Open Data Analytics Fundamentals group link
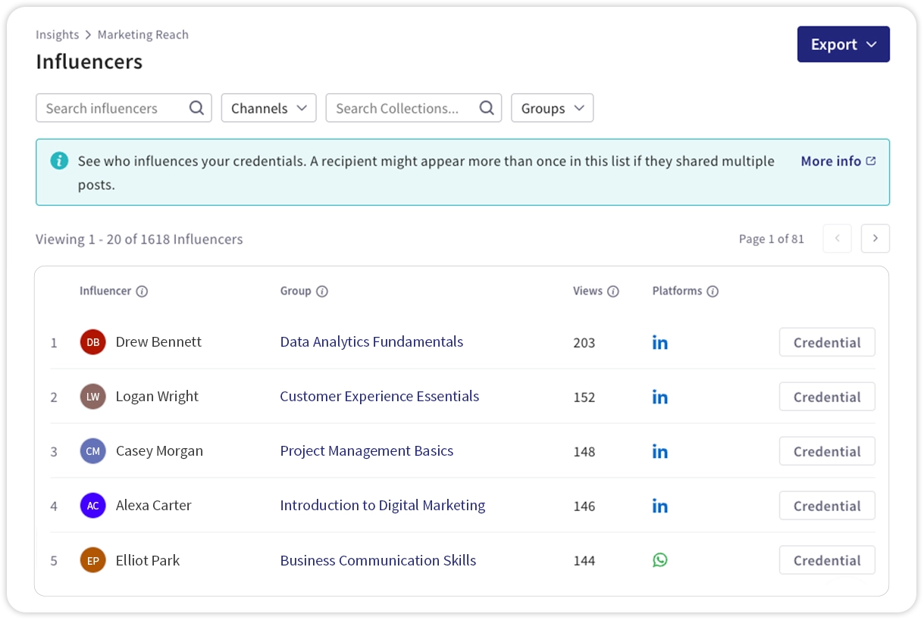This screenshot has width=924, height=620. tap(371, 342)
